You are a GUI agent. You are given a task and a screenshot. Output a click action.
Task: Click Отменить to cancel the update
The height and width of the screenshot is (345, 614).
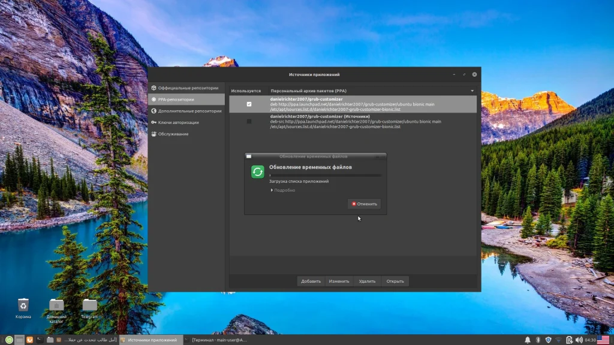click(x=364, y=204)
